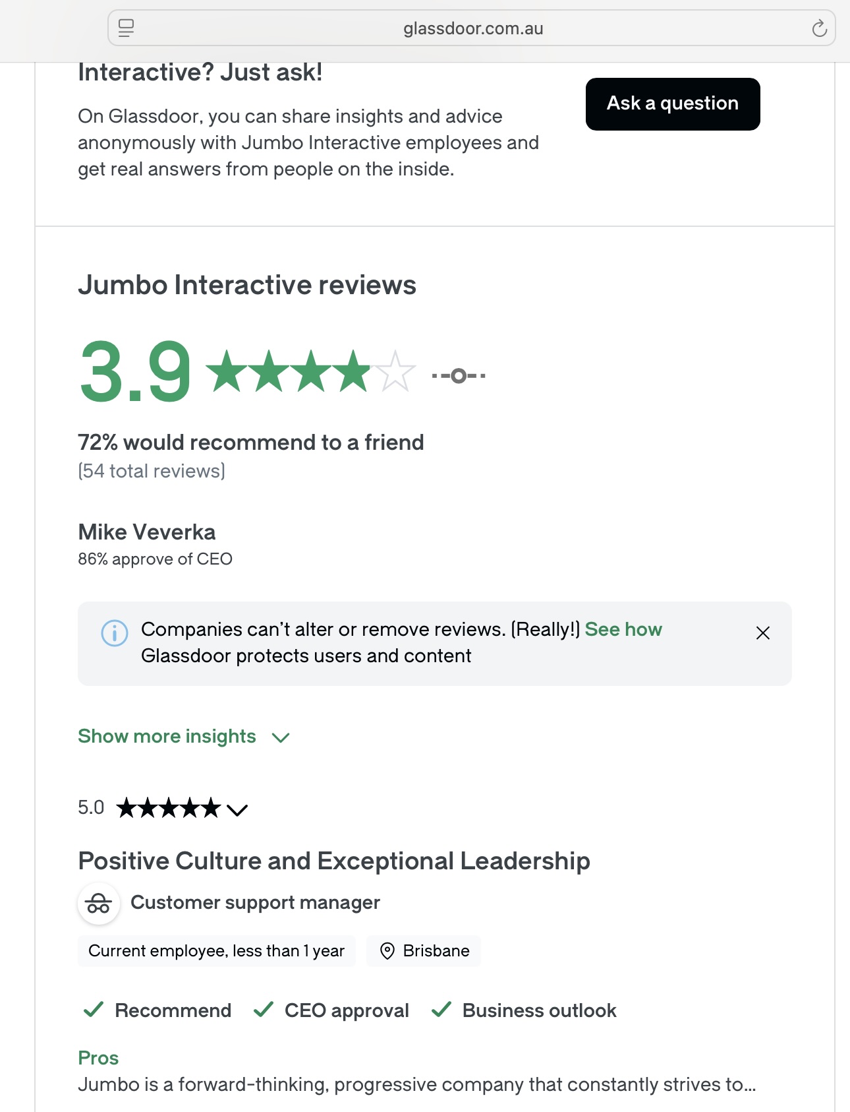Open the Positive Culture and Exceptional Leadership review
This screenshot has height=1112, width=850.
[x=333, y=861]
